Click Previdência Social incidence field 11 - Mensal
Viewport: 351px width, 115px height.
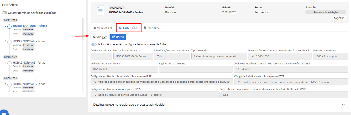291,69
